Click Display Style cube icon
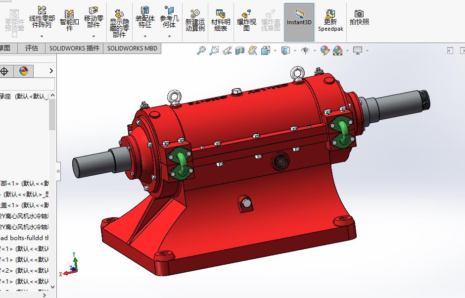This screenshot has width=465, height=298. 285,50
